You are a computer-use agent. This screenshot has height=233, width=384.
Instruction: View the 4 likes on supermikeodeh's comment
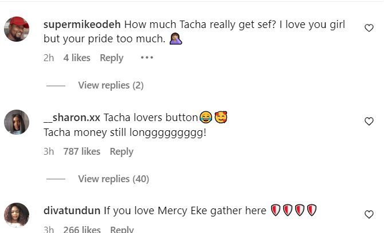[x=77, y=58]
